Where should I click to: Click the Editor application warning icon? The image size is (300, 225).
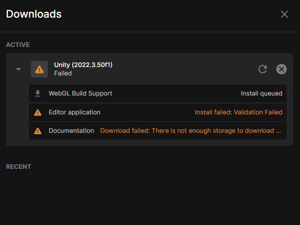[x=38, y=112]
